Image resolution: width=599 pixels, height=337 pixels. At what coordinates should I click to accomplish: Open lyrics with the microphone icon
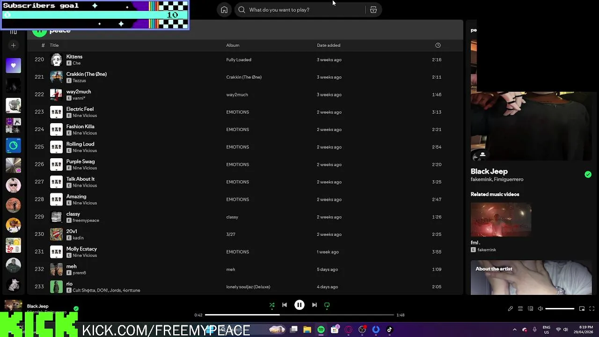tap(511, 309)
